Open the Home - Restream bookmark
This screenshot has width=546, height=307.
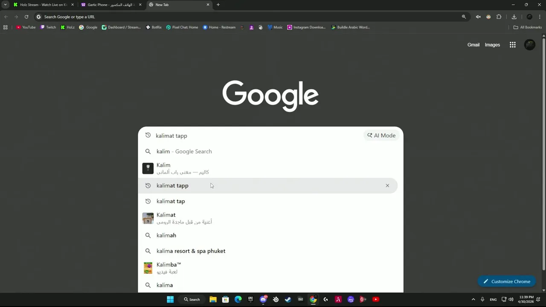coord(219,27)
